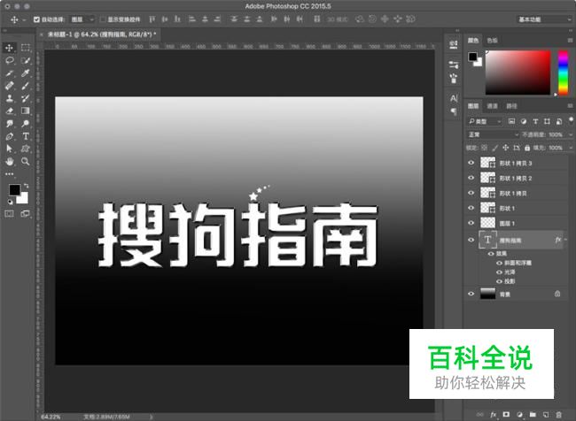The height and width of the screenshot is (421, 576).
Task: Reset default colors small icon in toolbox
Action: point(11,202)
